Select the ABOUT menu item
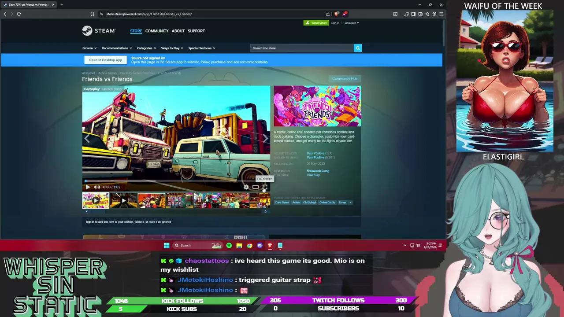 coord(178,31)
